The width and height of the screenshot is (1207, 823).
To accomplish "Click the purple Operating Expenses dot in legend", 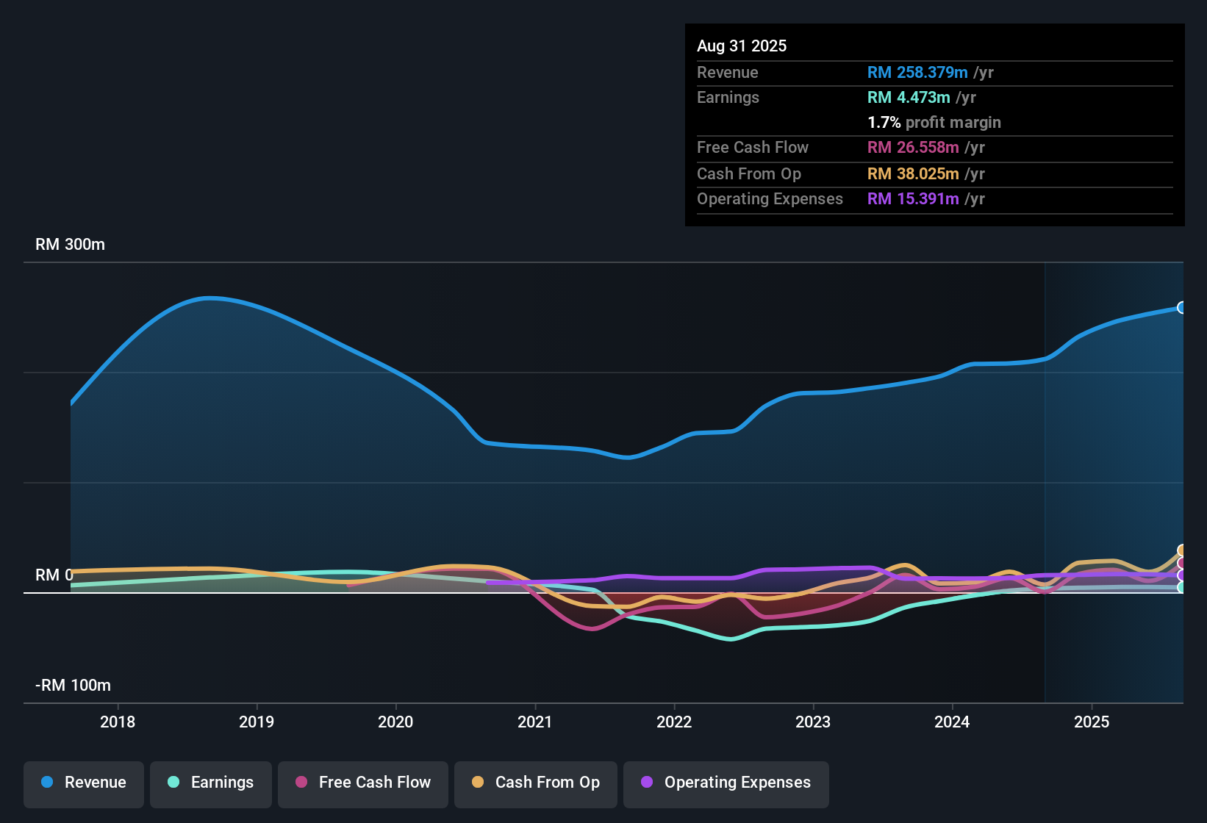I will (647, 783).
